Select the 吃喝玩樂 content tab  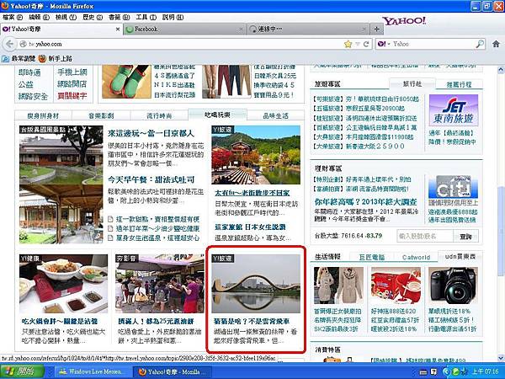pyautogui.click(x=217, y=115)
